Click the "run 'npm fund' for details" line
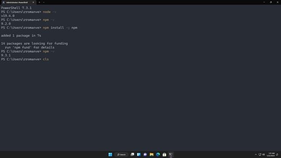Image resolution: width=281 pixels, height=158 pixels. (29, 47)
